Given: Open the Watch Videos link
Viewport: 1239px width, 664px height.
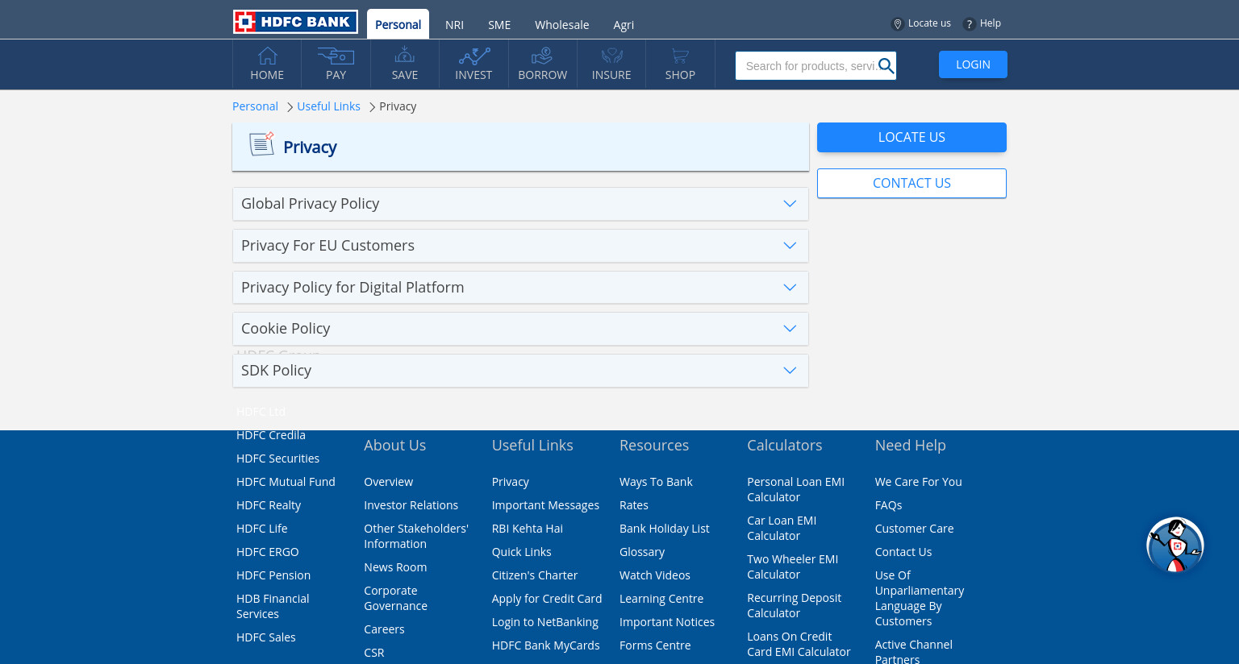Looking at the screenshot, I should [x=655, y=575].
